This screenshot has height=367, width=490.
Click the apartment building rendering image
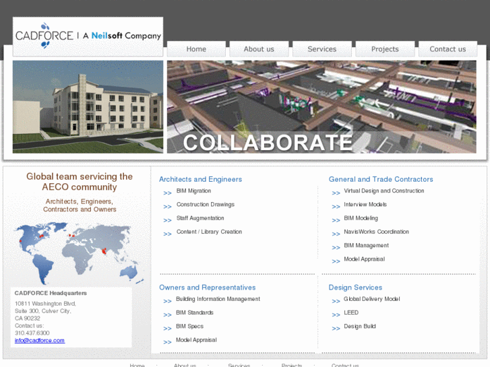pyautogui.click(x=88, y=106)
